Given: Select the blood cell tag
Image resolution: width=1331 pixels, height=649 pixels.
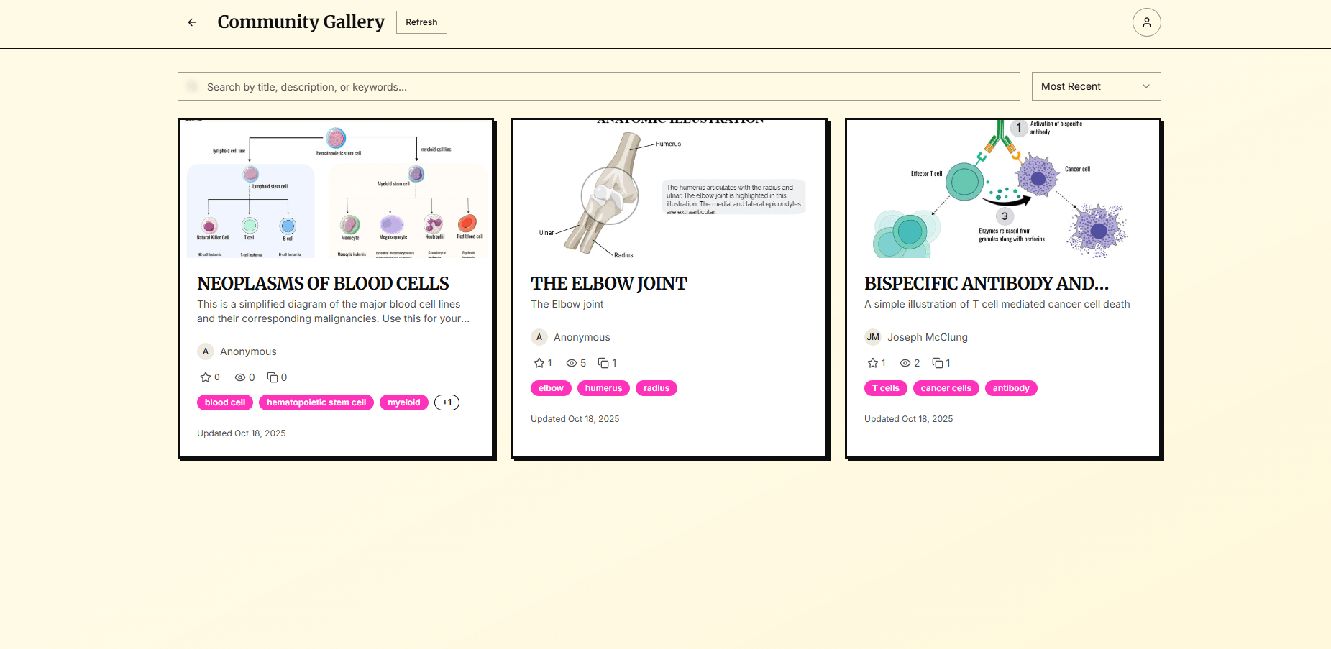Looking at the screenshot, I should 224,402.
